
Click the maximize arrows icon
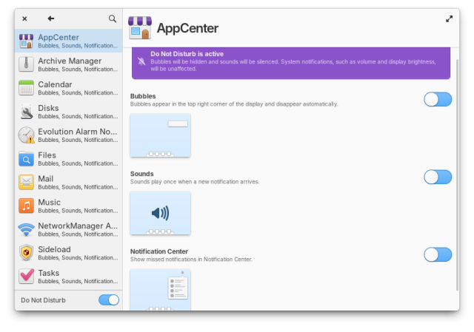pos(450,19)
